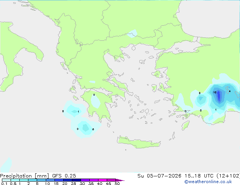Screen dimensions: 240x185
Task: Pick the 1–2 mm cyan legend swatch
Action: coord(24,180)
